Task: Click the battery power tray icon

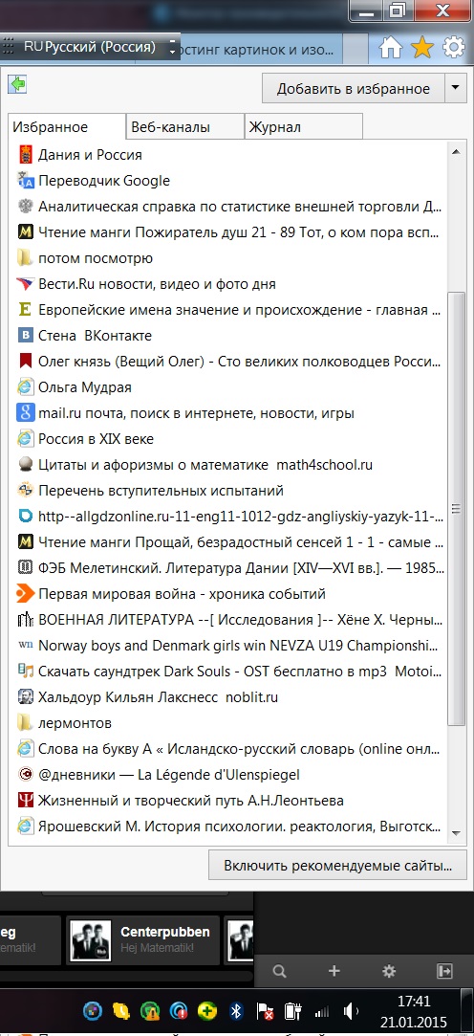Action: coord(293,1011)
